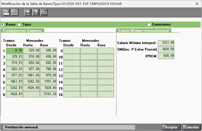Click tramo 5 Desde field 877,01
Viewport: 202px width, 131px height.
pos(14,75)
